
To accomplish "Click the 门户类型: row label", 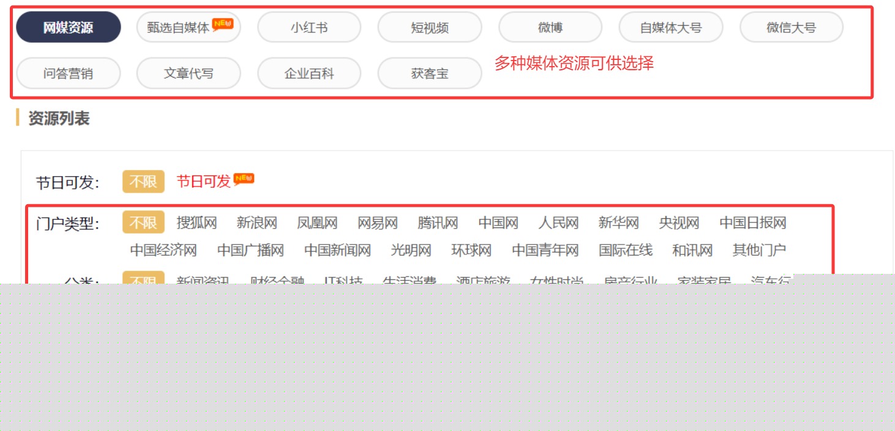I will (67, 224).
